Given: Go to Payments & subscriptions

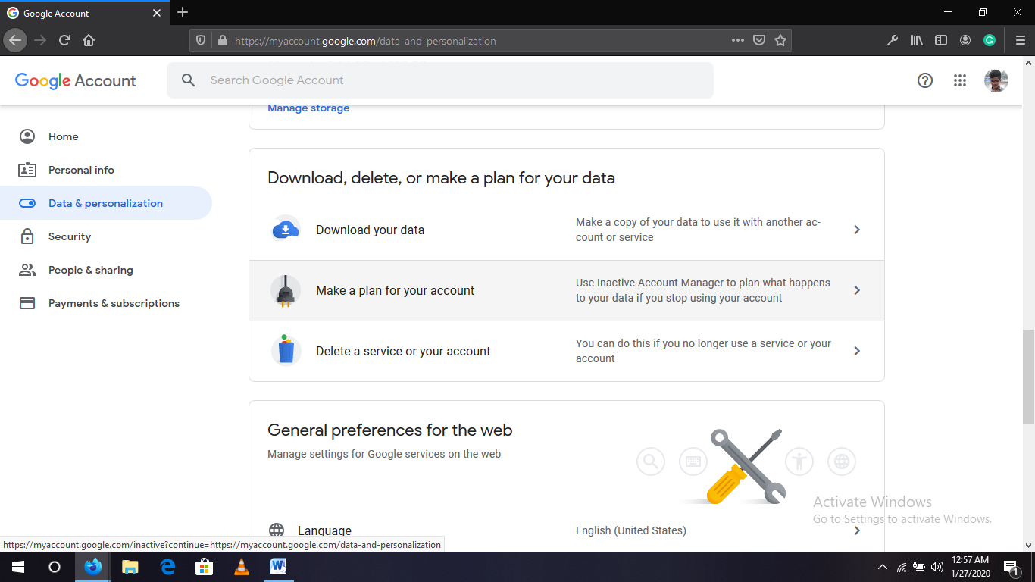Looking at the screenshot, I should pos(114,303).
